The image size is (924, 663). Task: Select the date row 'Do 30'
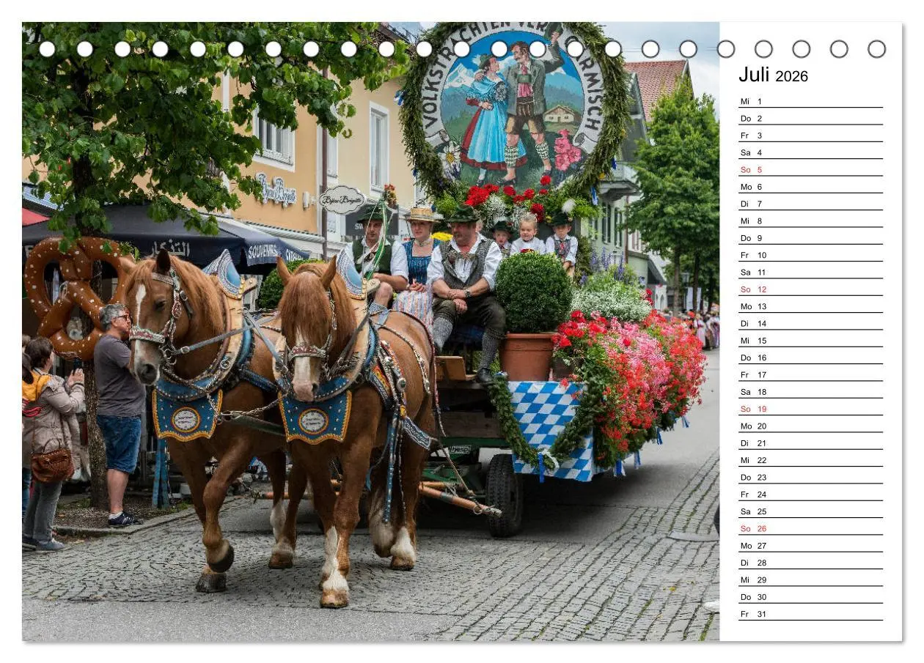[x=810, y=597]
